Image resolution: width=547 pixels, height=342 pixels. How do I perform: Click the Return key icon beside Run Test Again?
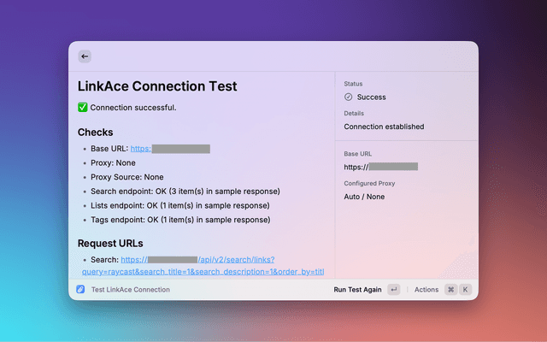tap(394, 289)
